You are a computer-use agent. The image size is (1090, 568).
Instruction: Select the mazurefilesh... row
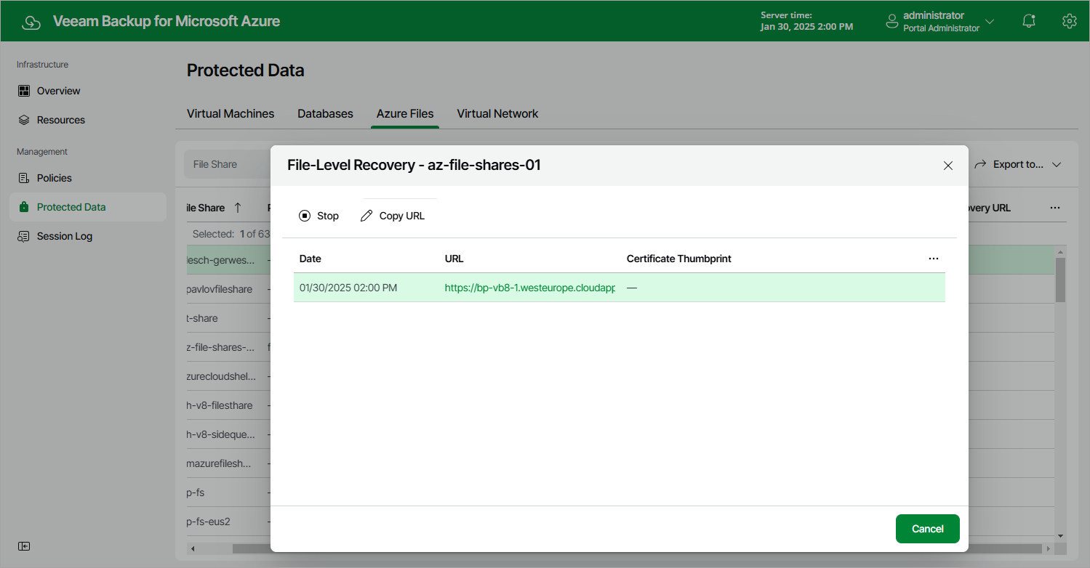click(219, 463)
